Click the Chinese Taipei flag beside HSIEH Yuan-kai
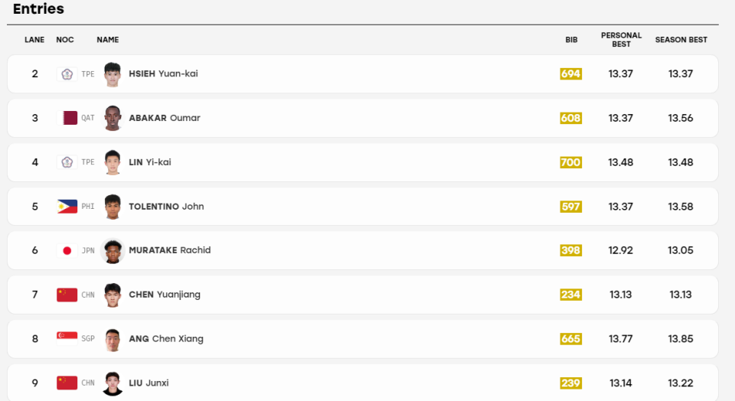 67,74
